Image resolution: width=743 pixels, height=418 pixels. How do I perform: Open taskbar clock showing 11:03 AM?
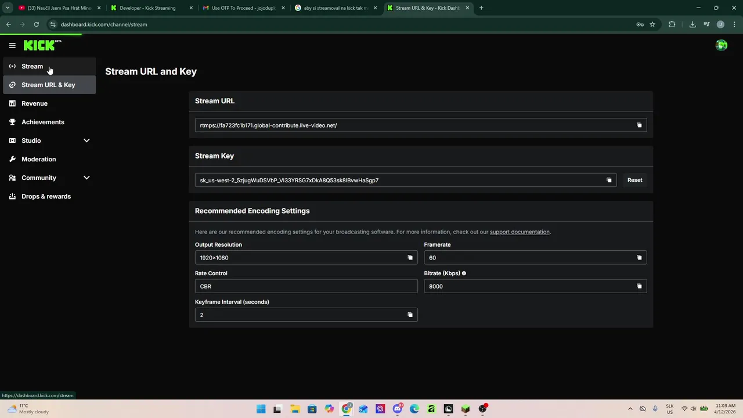(726, 409)
